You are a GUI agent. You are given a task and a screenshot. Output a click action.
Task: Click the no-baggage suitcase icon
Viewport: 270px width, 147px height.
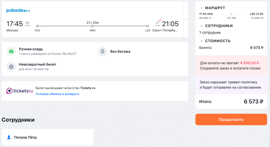coord(103,51)
